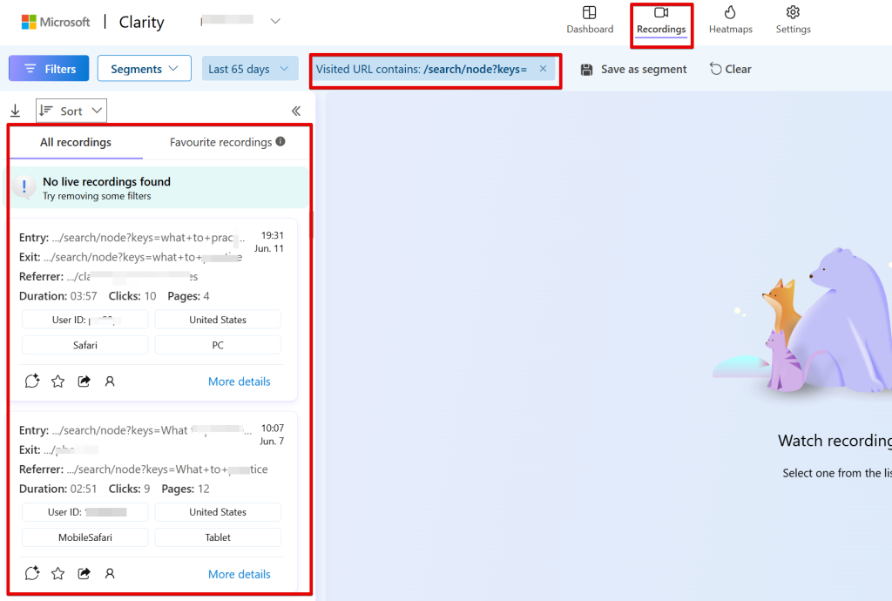View user profile for Safari PC recording
Image resolution: width=892 pixels, height=601 pixels.
110,381
